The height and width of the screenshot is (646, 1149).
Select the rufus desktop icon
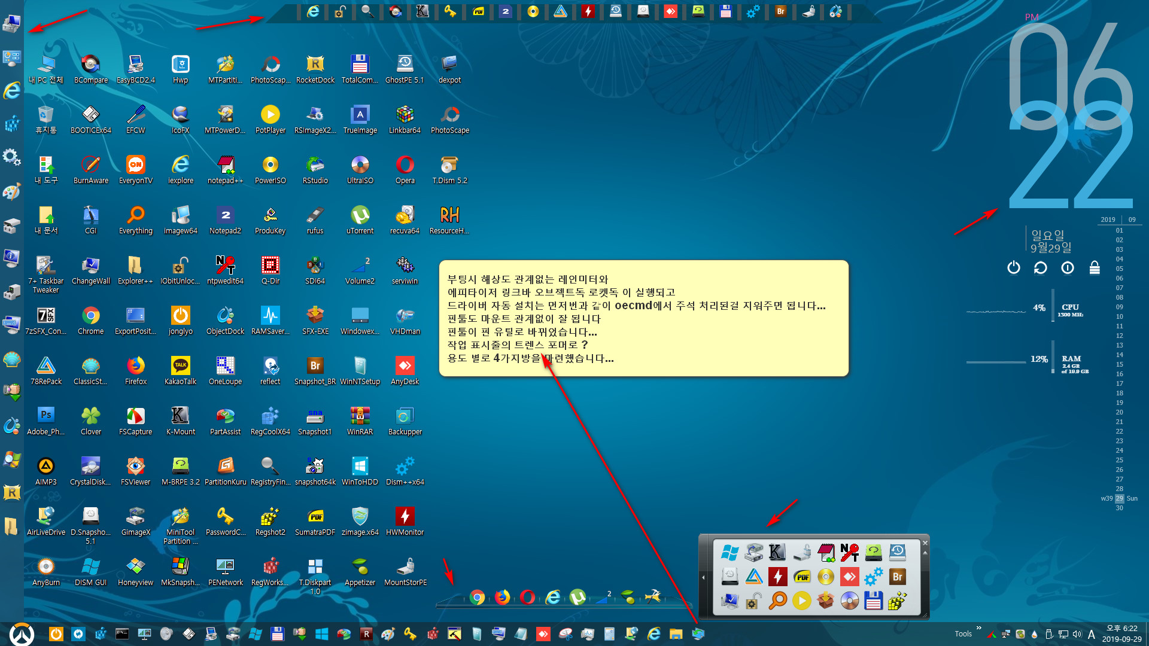pyautogui.click(x=315, y=220)
